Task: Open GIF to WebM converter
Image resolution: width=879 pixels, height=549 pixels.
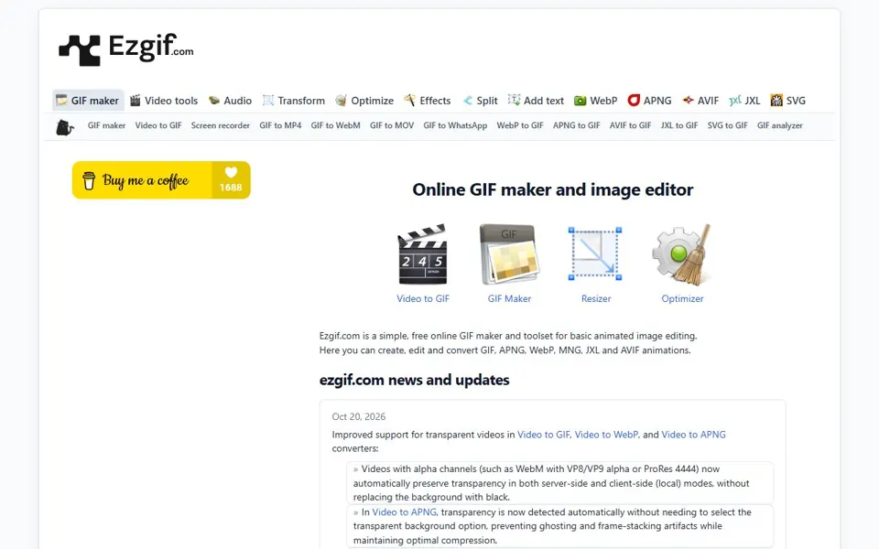Action: (x=335, y=125)
